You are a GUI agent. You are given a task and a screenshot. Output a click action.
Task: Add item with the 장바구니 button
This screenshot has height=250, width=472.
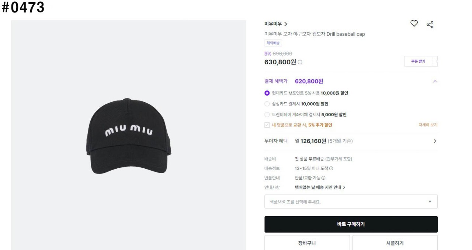point(307,243)
